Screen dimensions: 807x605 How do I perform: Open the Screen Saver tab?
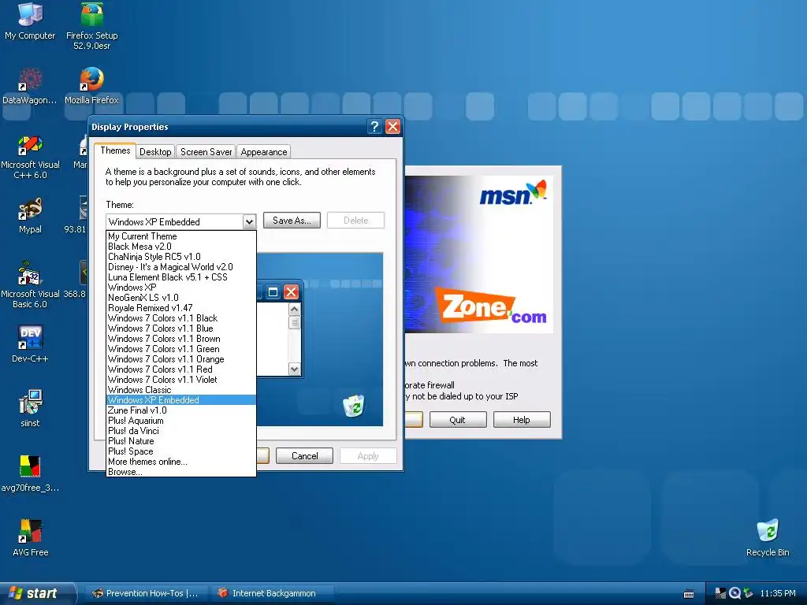tap(206, 152)
